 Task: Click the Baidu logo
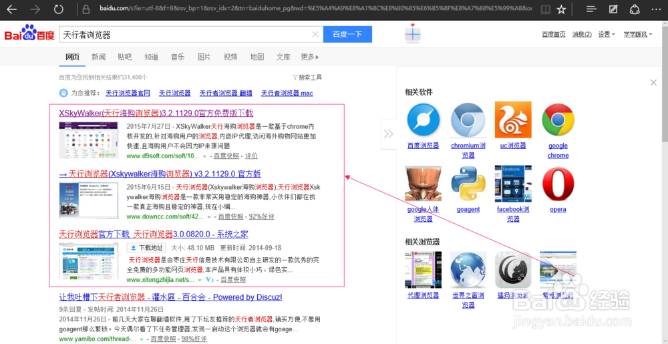pos(29,33)
